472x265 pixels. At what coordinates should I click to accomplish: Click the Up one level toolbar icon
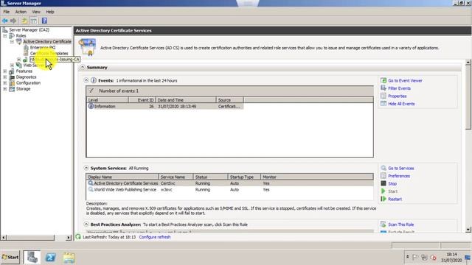[x=24, y=21]
